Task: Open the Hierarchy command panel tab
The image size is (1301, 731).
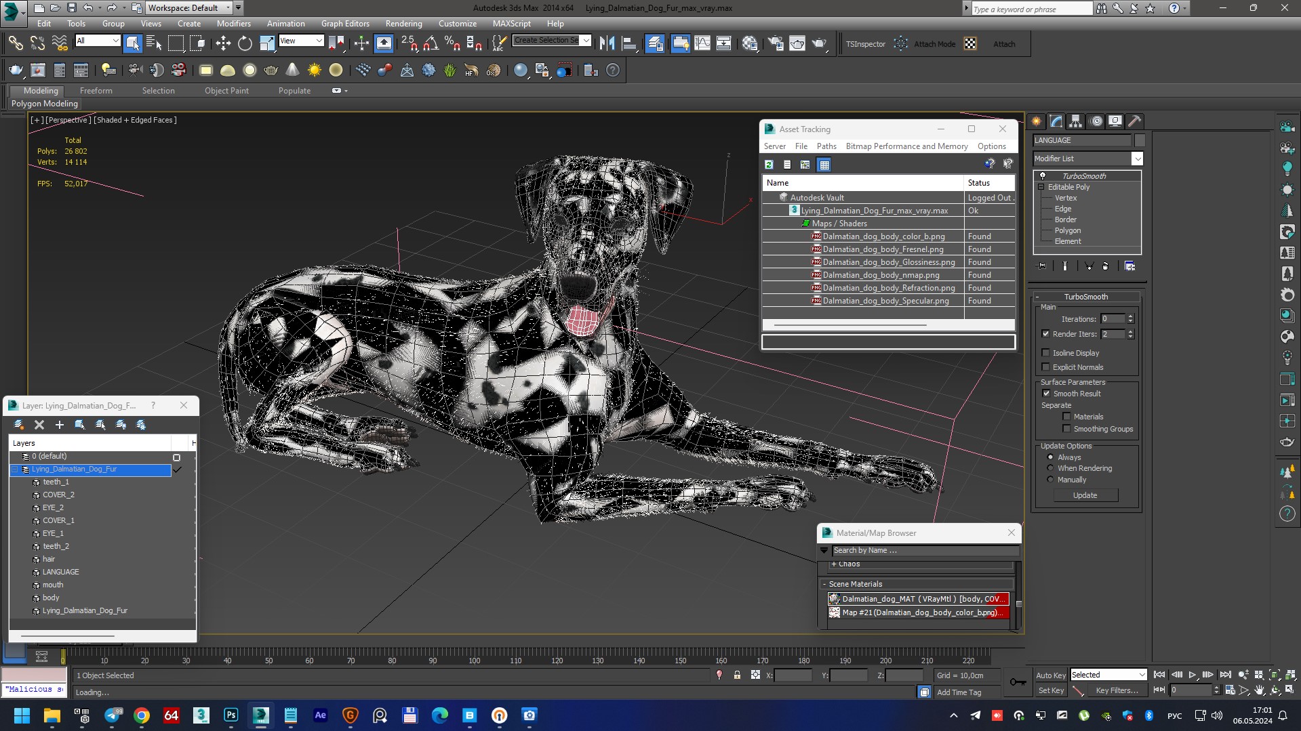Action: [x=1076, y=121]
